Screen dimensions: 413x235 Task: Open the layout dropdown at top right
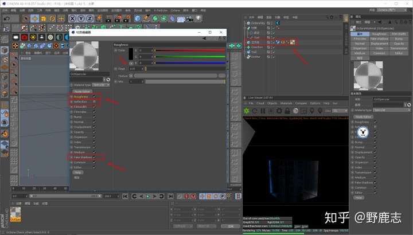[392, 10]
